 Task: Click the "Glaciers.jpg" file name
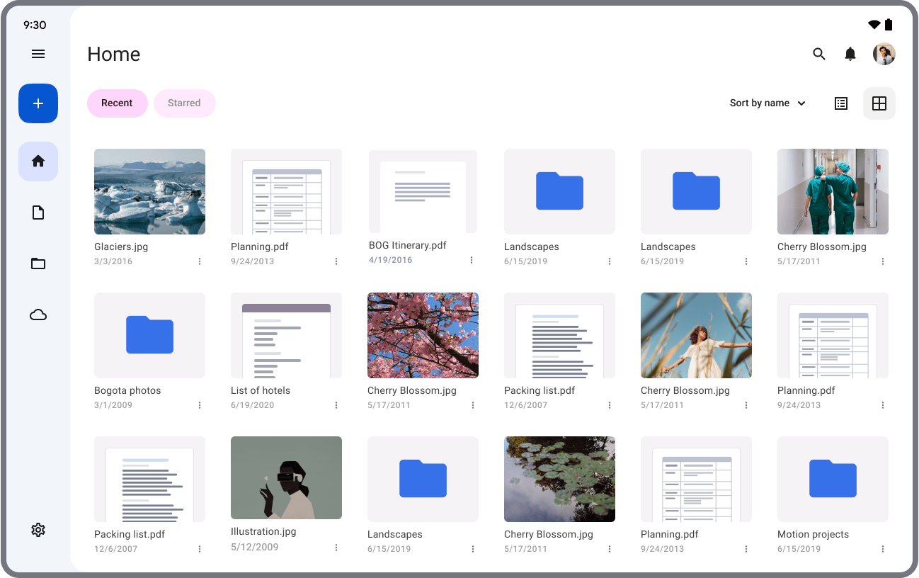point(121,247)
